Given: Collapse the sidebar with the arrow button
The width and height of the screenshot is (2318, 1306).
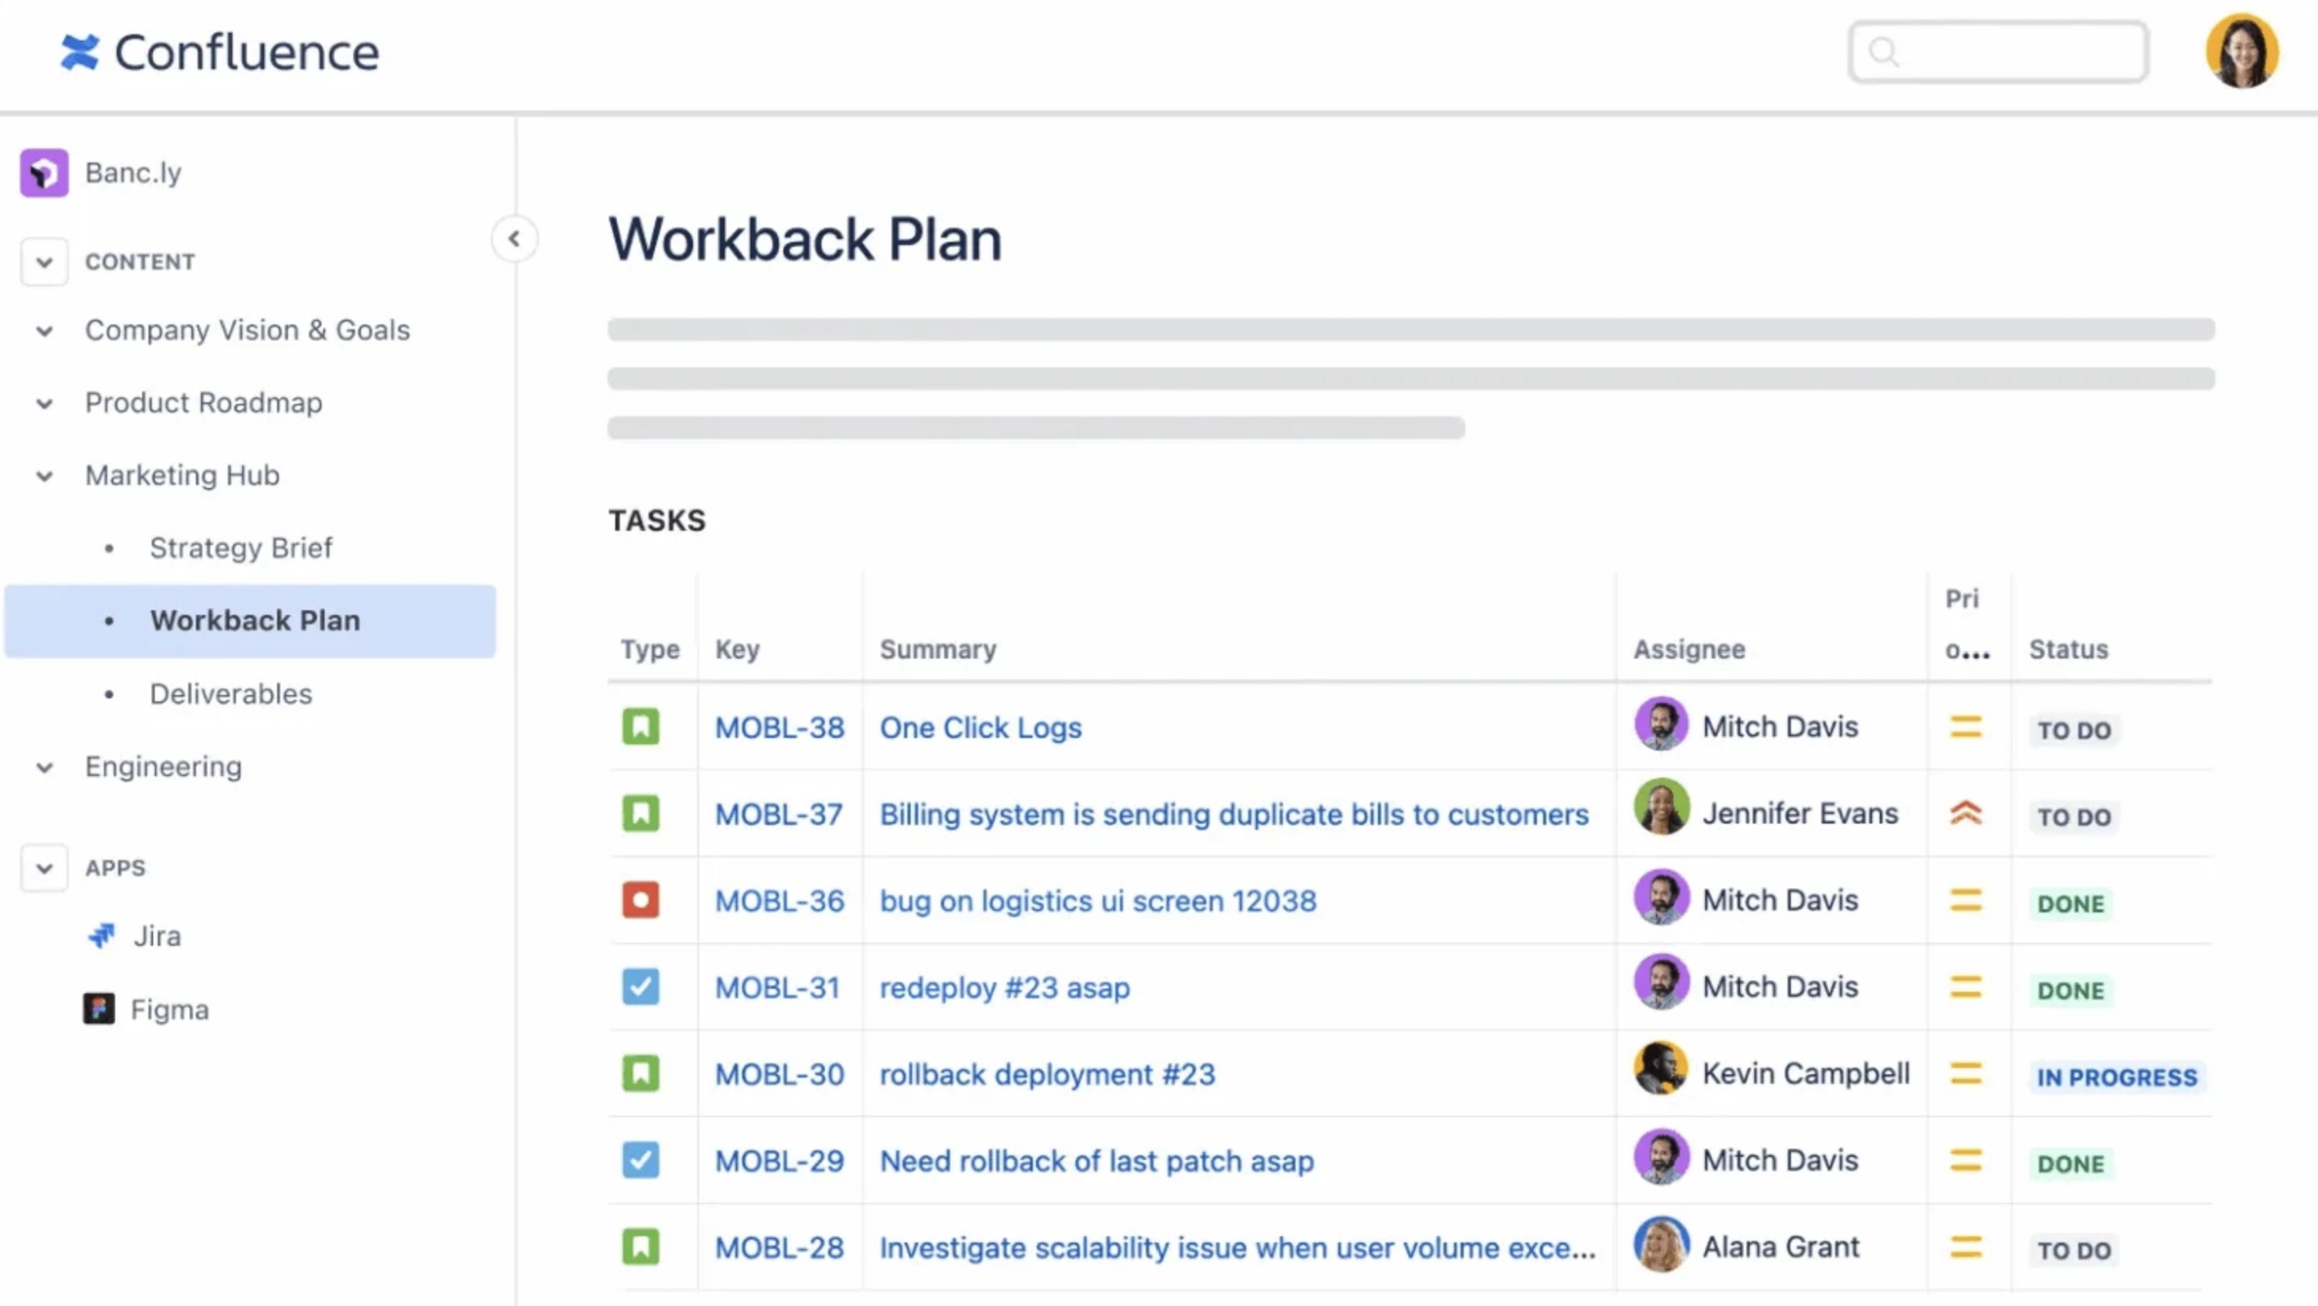Looking at the screenshot, I should 514,240.
